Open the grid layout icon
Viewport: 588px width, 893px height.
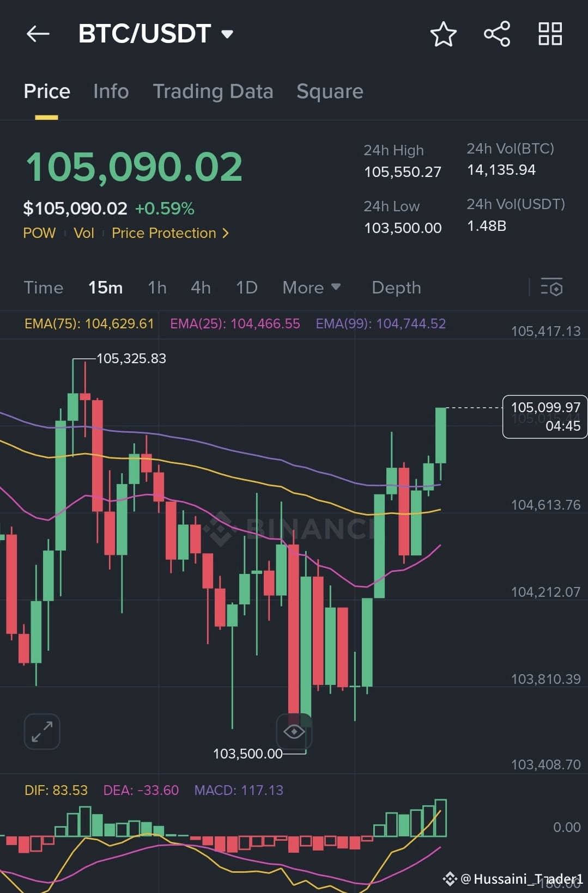tap(550, 34)
